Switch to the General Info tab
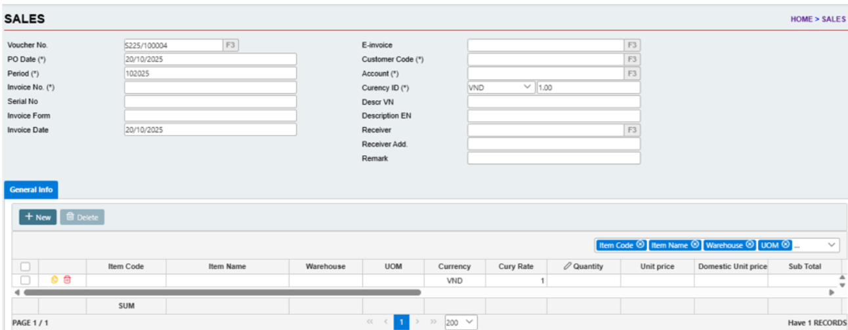848x330 pixels. point(31,190)
